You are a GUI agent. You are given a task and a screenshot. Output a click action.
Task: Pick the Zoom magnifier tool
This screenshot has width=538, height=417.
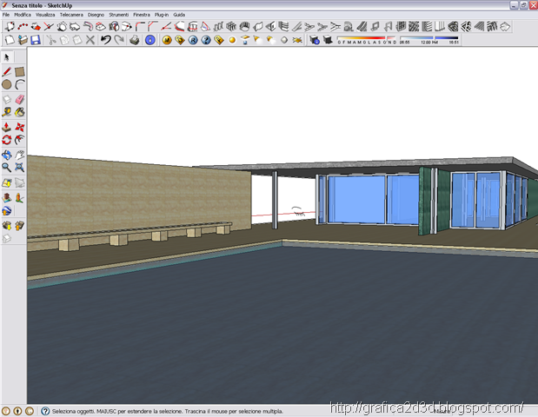pos(7,168)
